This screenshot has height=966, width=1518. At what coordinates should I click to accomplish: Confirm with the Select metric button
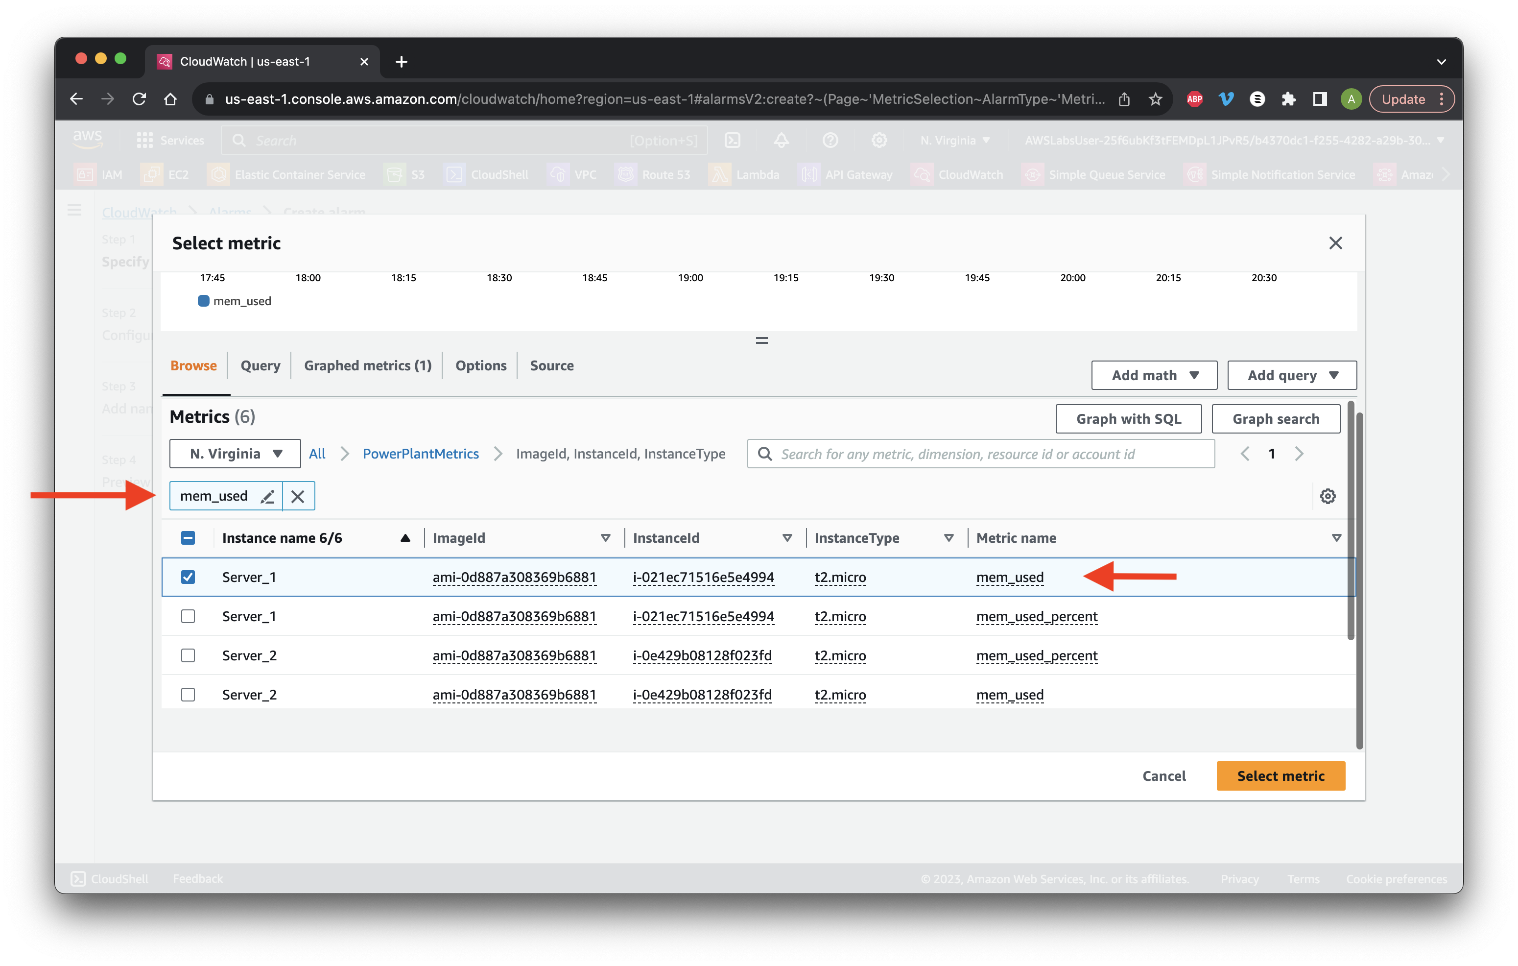(1281, 775)
